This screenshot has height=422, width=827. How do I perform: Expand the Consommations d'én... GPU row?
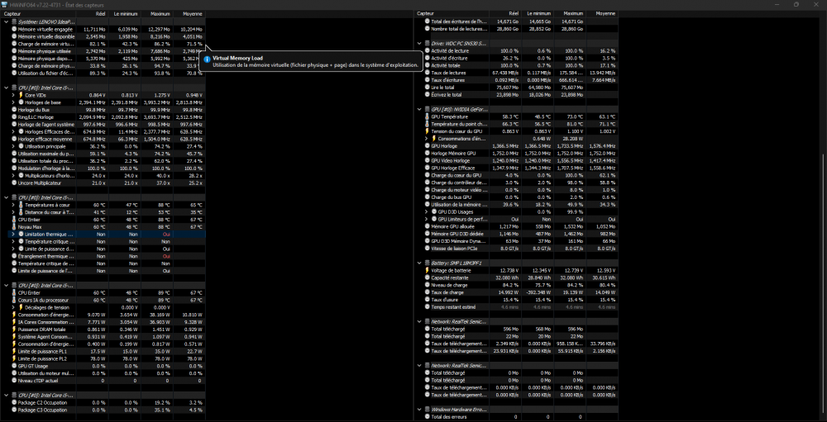point(427,139)
